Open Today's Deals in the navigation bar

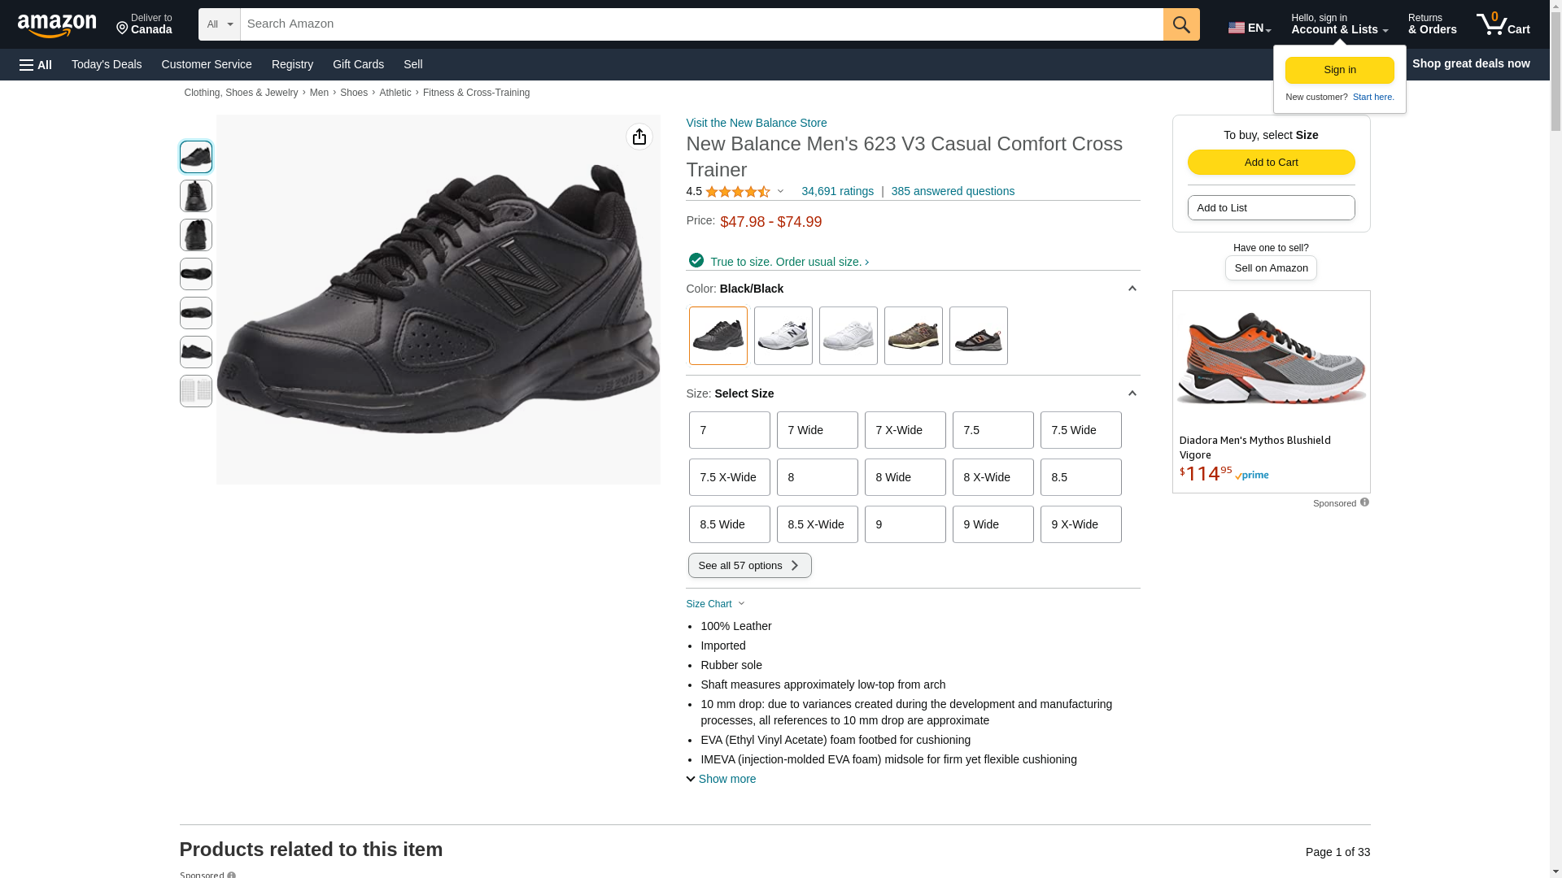click(x=107, y=64)
